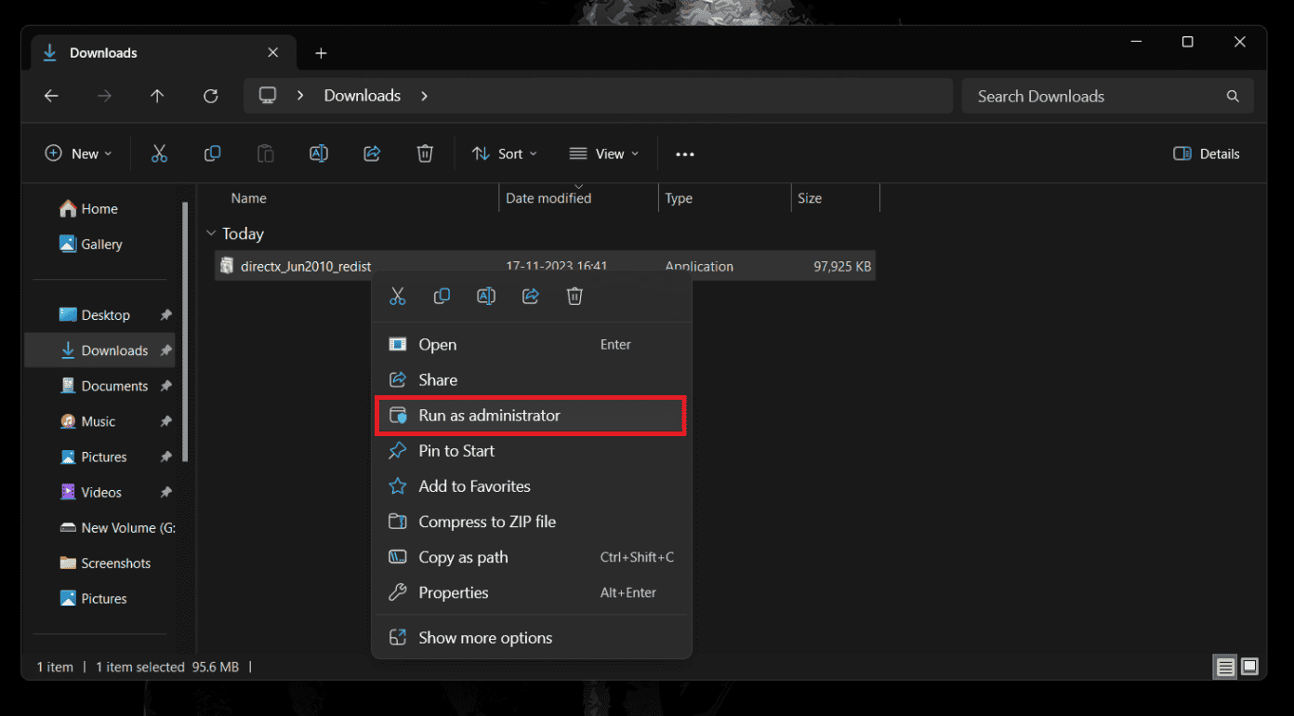
Task: Click the Details pane button
Action: [1206, 153]
